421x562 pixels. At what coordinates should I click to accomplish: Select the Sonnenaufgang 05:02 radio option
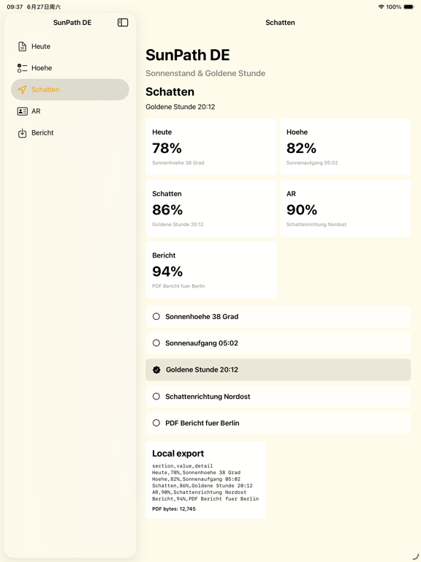coord(278,343)
